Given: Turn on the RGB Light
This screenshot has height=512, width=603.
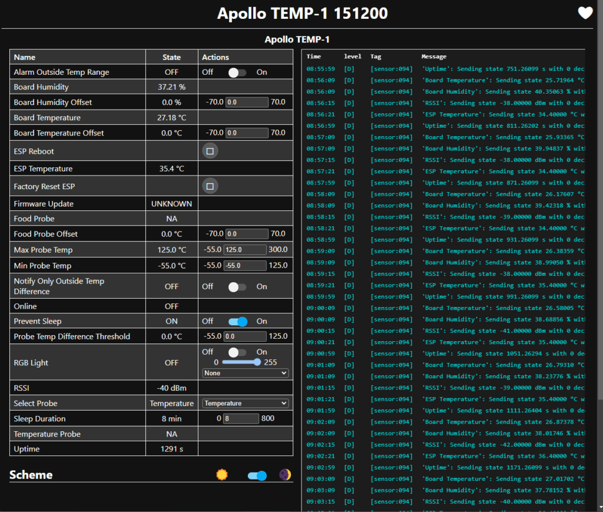Looking at the screenshot, I should pos(238,352).
